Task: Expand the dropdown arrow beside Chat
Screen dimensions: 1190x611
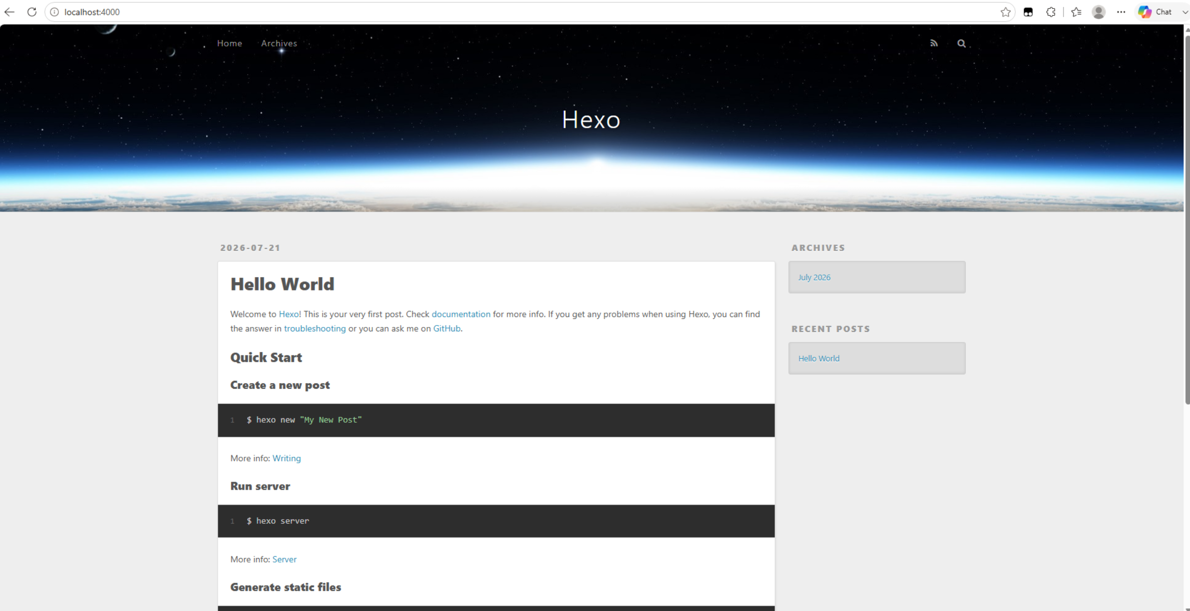Action: 1185,12
